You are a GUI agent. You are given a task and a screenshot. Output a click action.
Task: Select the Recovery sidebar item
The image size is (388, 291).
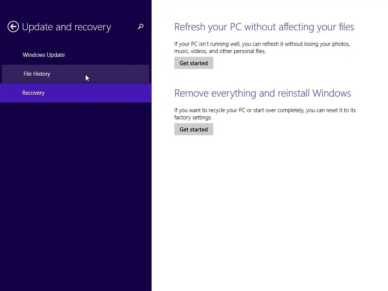(76, 93)
